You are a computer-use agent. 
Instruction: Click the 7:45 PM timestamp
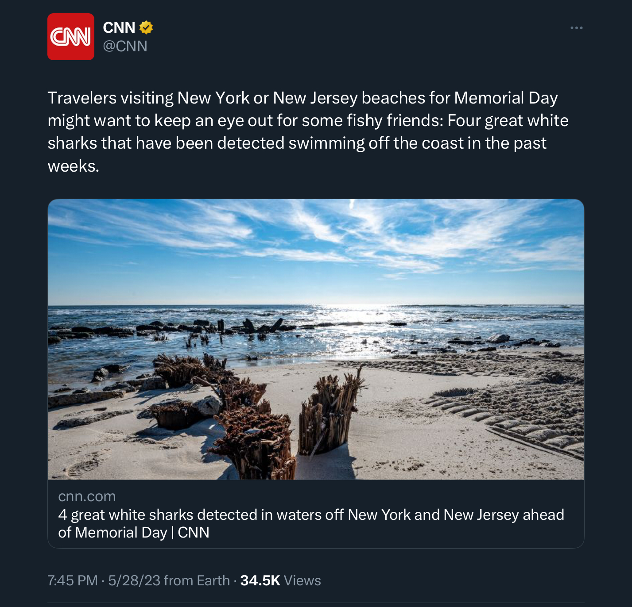72,580
